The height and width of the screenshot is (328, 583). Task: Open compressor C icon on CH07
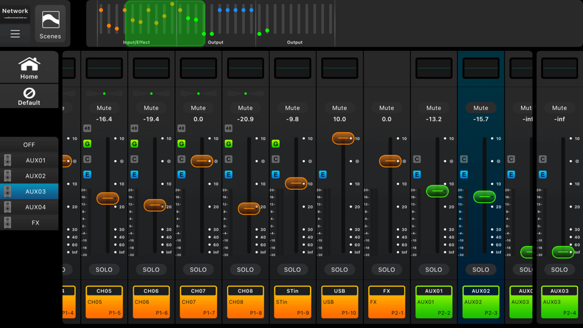182,159
